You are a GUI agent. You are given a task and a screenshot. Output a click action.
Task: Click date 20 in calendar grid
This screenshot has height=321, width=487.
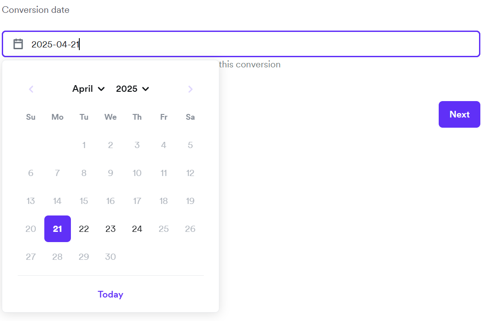pos(31,229)
